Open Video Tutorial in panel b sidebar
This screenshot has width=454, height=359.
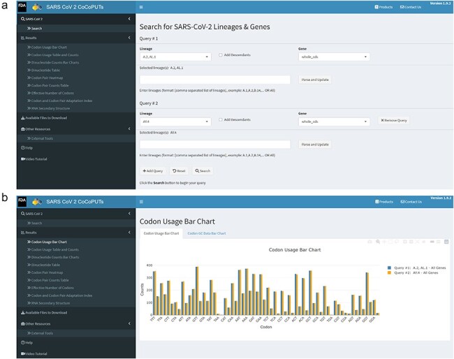pos(34,354)
